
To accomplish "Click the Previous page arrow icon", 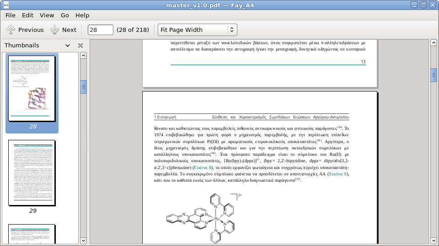I will [11, 30].
